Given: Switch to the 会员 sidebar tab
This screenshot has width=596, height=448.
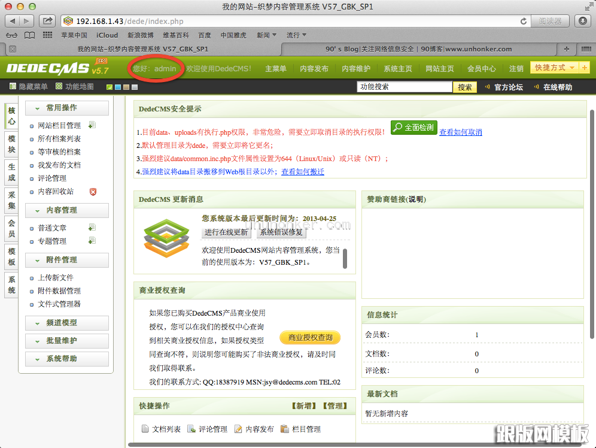Looking at the screenshot, I should pos(11,229).
